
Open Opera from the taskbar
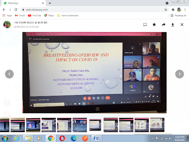coord(62,138)
